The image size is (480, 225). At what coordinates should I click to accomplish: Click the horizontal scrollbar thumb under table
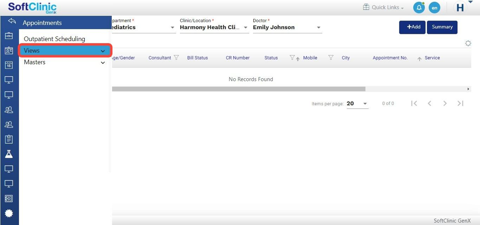pos(239,89)
